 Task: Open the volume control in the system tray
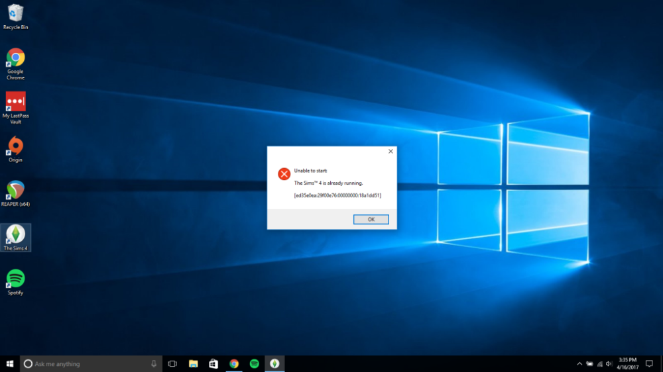click(x=609, y=363)
